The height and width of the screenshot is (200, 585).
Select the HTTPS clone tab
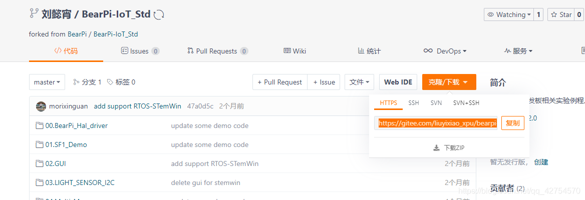[388, 103]
